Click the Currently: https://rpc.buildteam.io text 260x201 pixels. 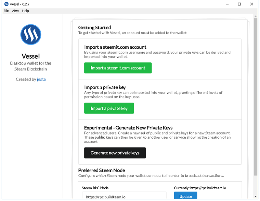point(200,188)
